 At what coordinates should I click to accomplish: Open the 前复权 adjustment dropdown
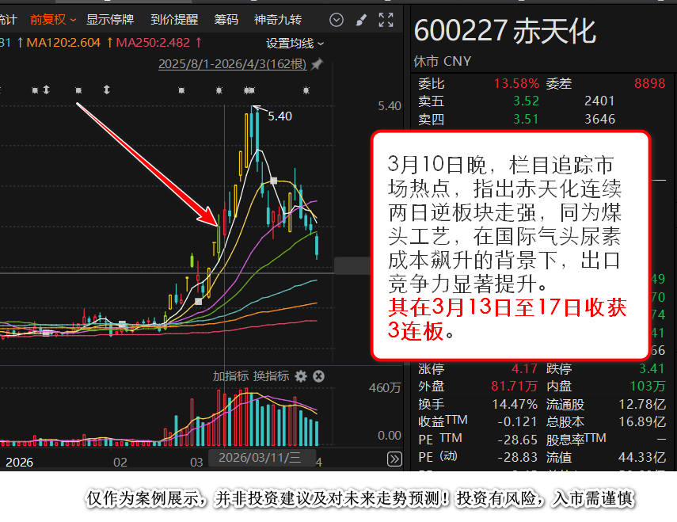[x=53, y=20]
